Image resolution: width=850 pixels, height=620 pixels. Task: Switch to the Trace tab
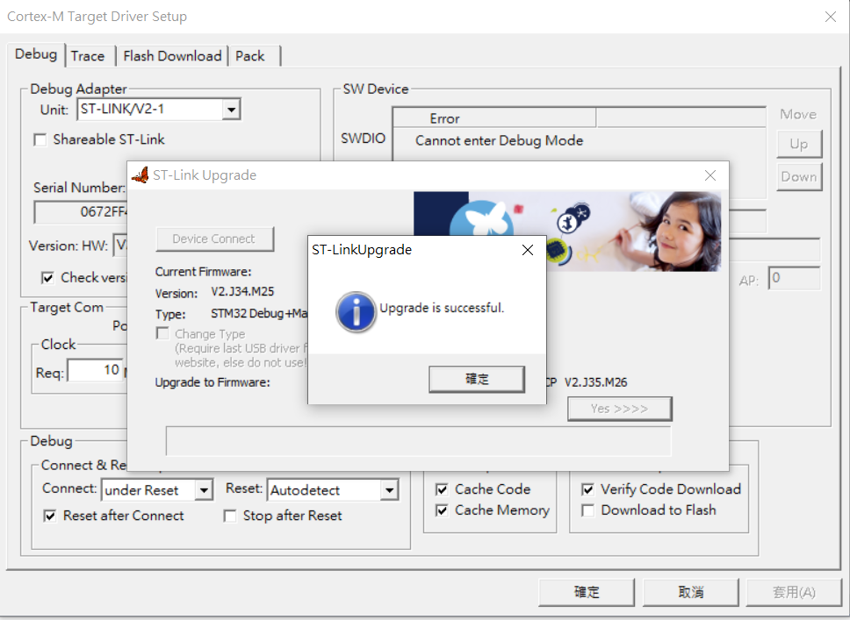click(x=88, y=56)
